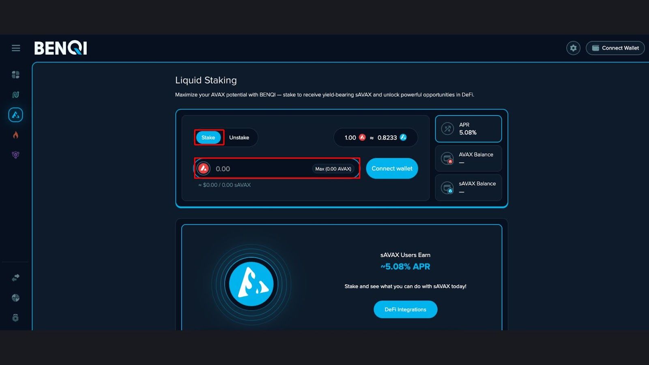Click the red AVAX token icon in input
The image size is (649, 365).
point(204,168)
